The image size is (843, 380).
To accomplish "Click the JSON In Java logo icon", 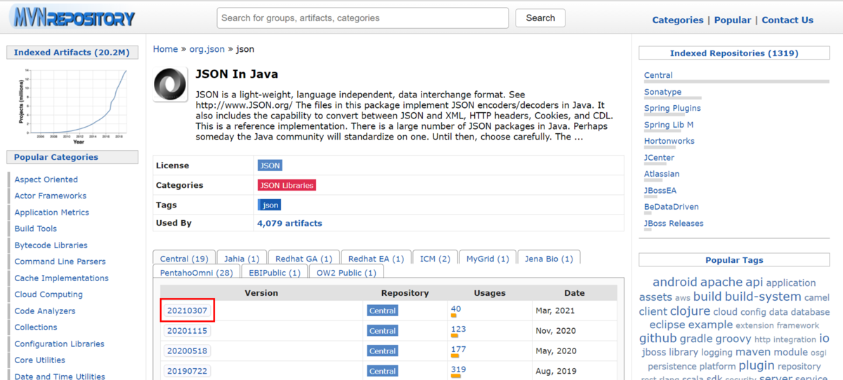I will tap(170, 85).
